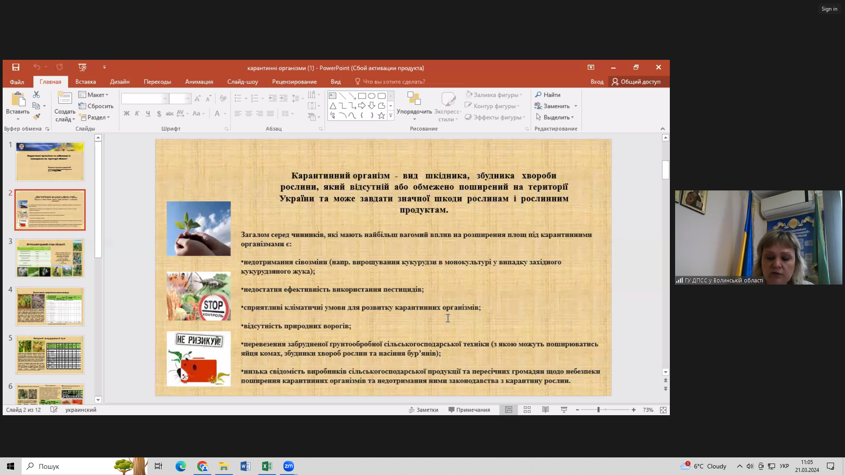The image size is (845, 475).
Task: Switch to the Переходы tab
Action: click(157, 82)
